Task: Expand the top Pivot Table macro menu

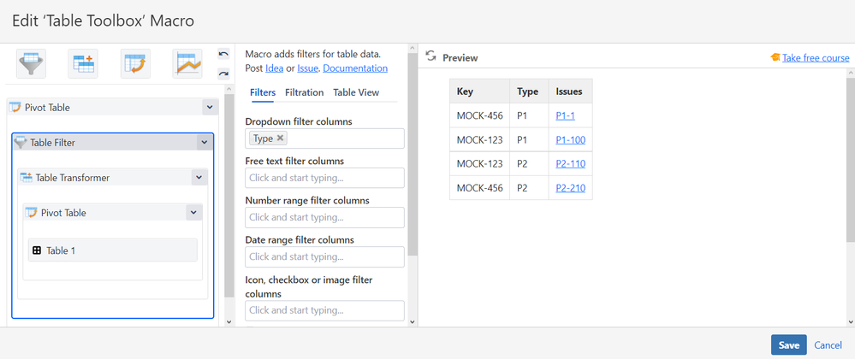Action: click(210, 108)
